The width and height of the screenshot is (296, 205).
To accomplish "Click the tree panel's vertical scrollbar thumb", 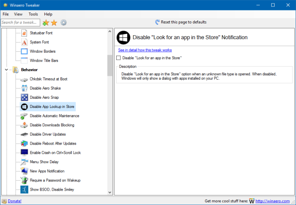I will tap(110, 64).
